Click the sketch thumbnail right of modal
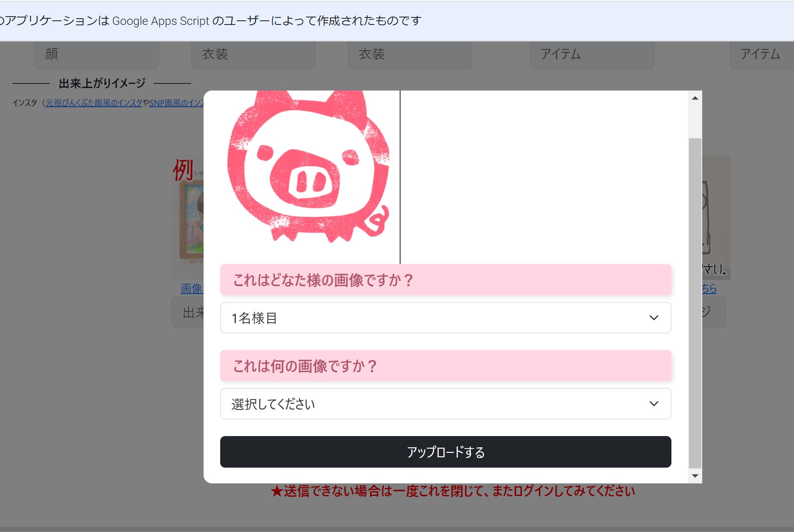The height and width of the screenshot is (532, 794). point(715,216)
